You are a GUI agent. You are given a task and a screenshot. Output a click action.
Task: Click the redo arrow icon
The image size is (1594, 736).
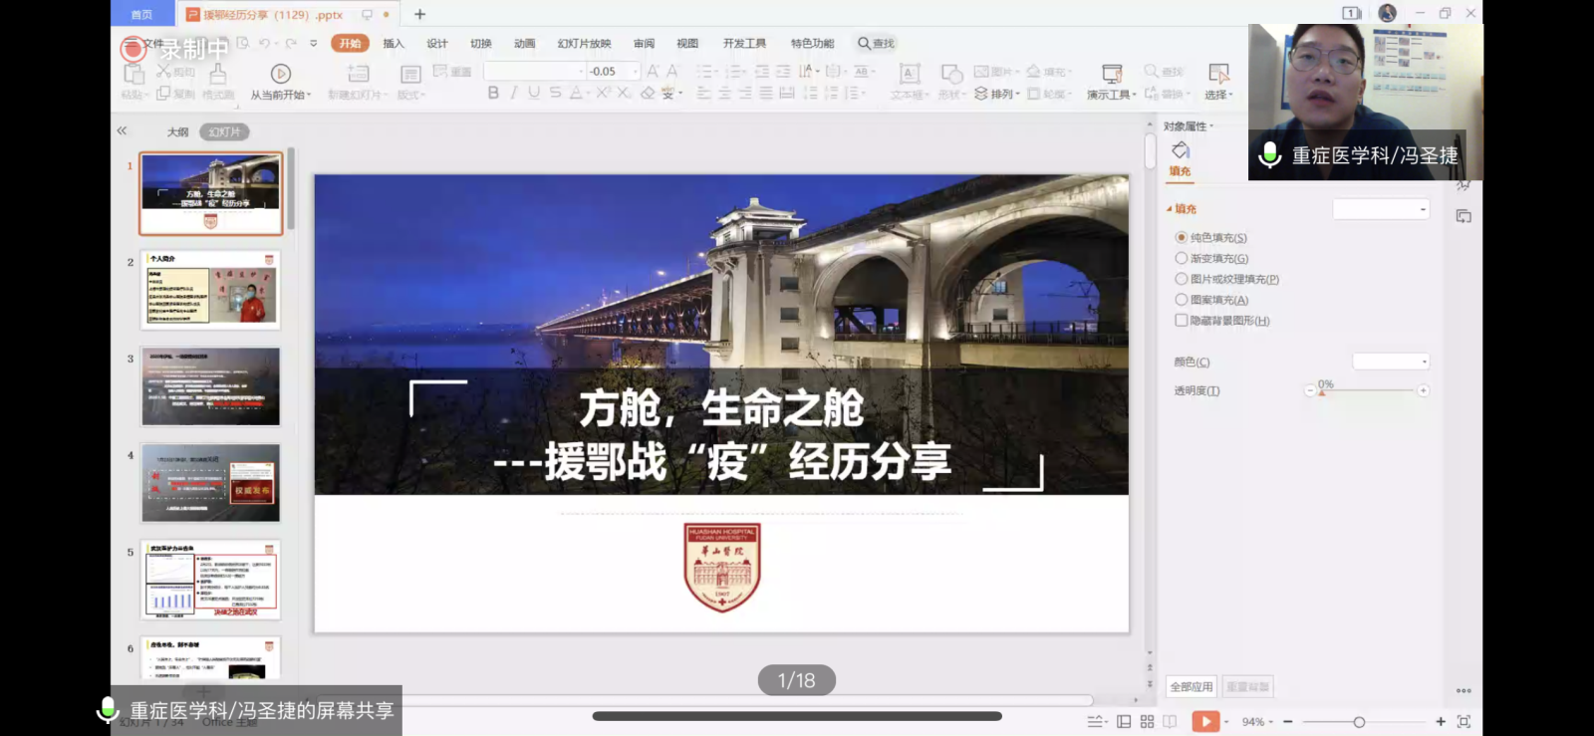click(291, 43)
